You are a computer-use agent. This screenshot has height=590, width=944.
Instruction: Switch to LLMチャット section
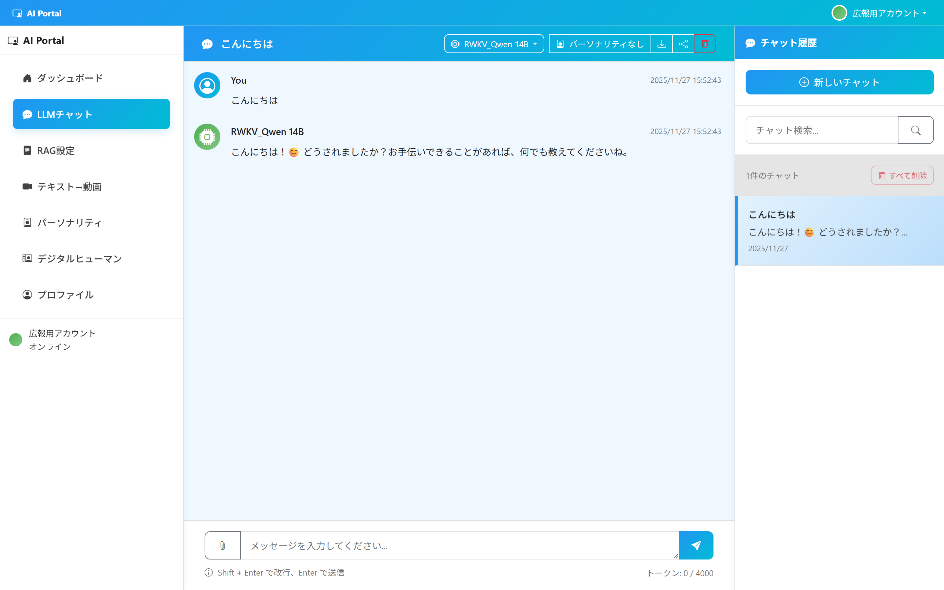(x=91, y=114)
